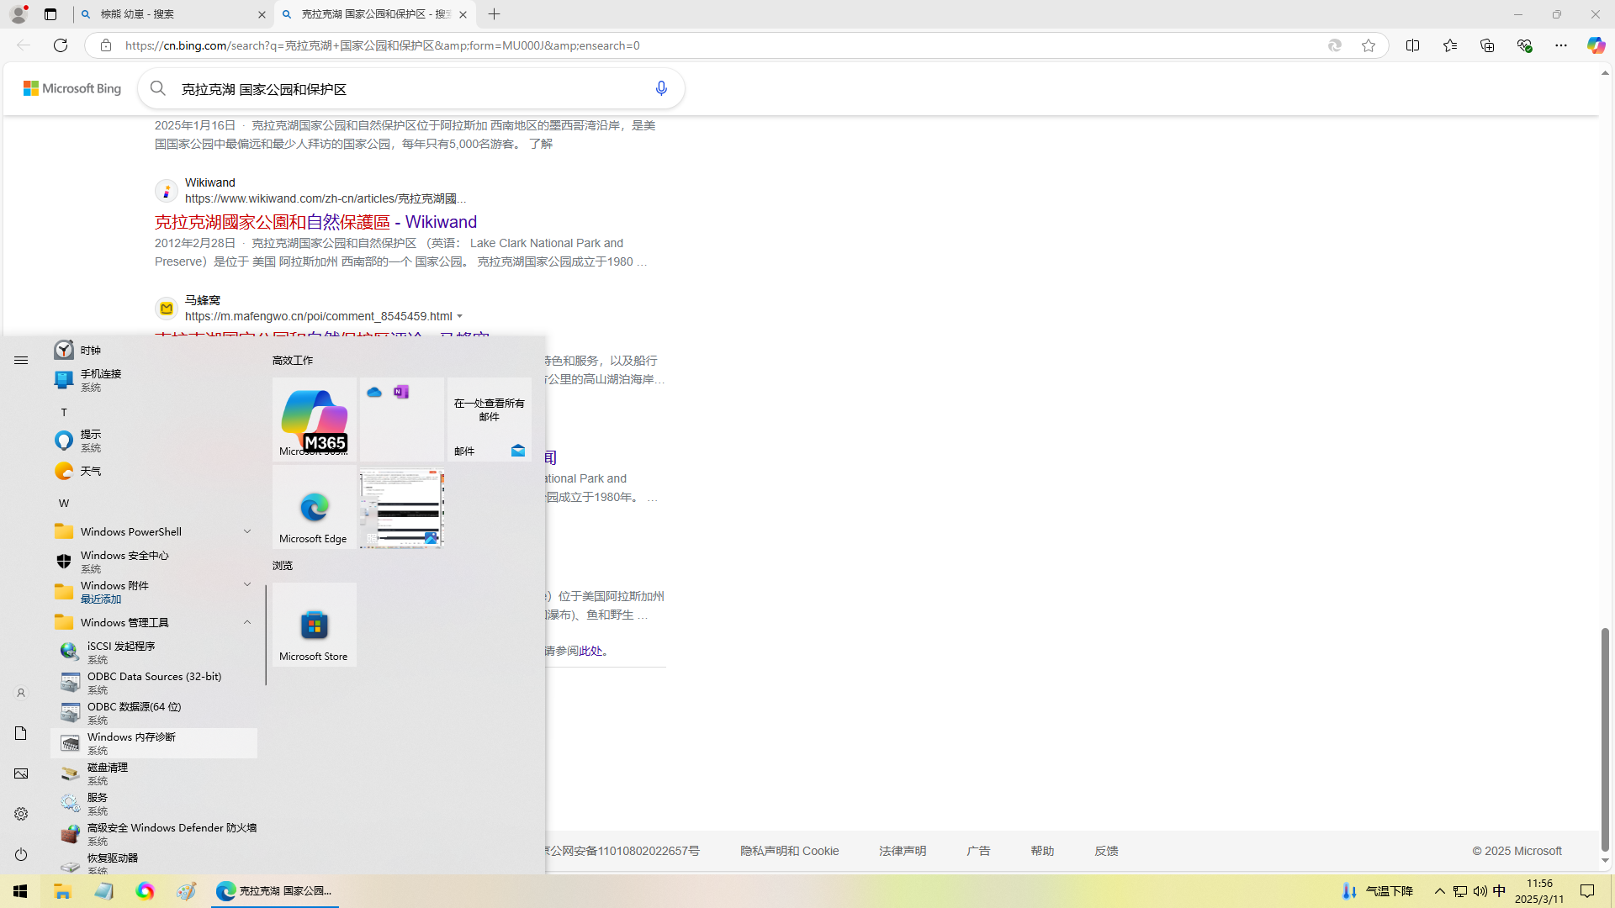Screen dimensions: 1615x908
Task: Click the power icon in Start menu
Action: click(21, 854)
